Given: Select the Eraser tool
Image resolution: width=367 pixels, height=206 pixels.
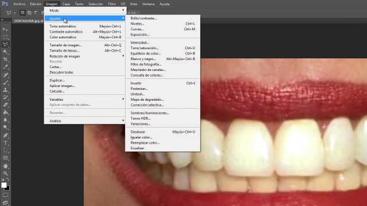Looking at the screenshot, I should coord(5,105).
